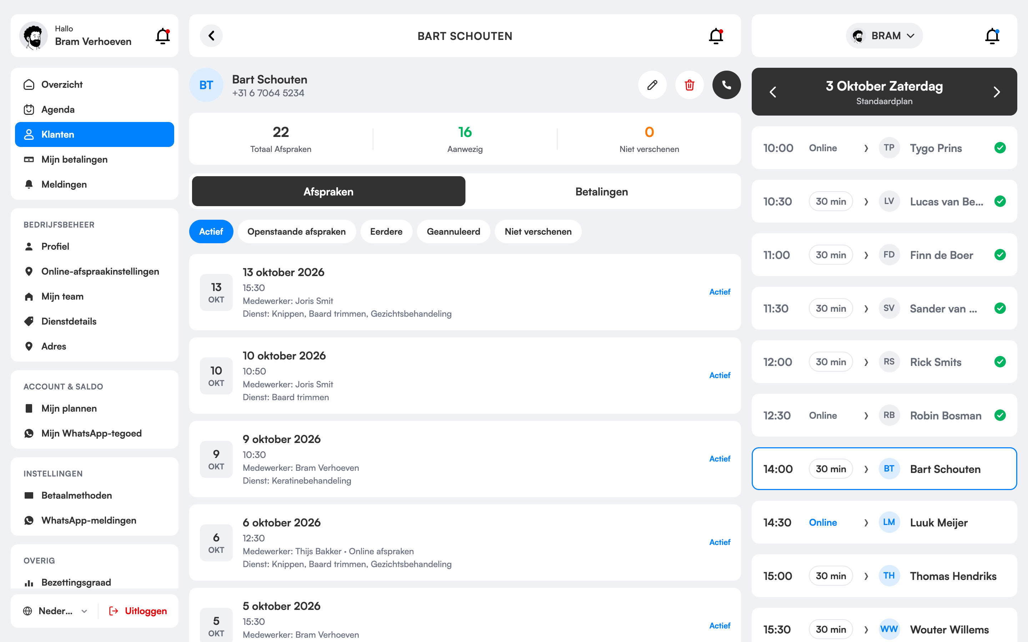Expand the 14:30 Luuk Meijer chevron
Image resolution: width=1028 pixels, height=642 pixels.
(x=866, y=523)
